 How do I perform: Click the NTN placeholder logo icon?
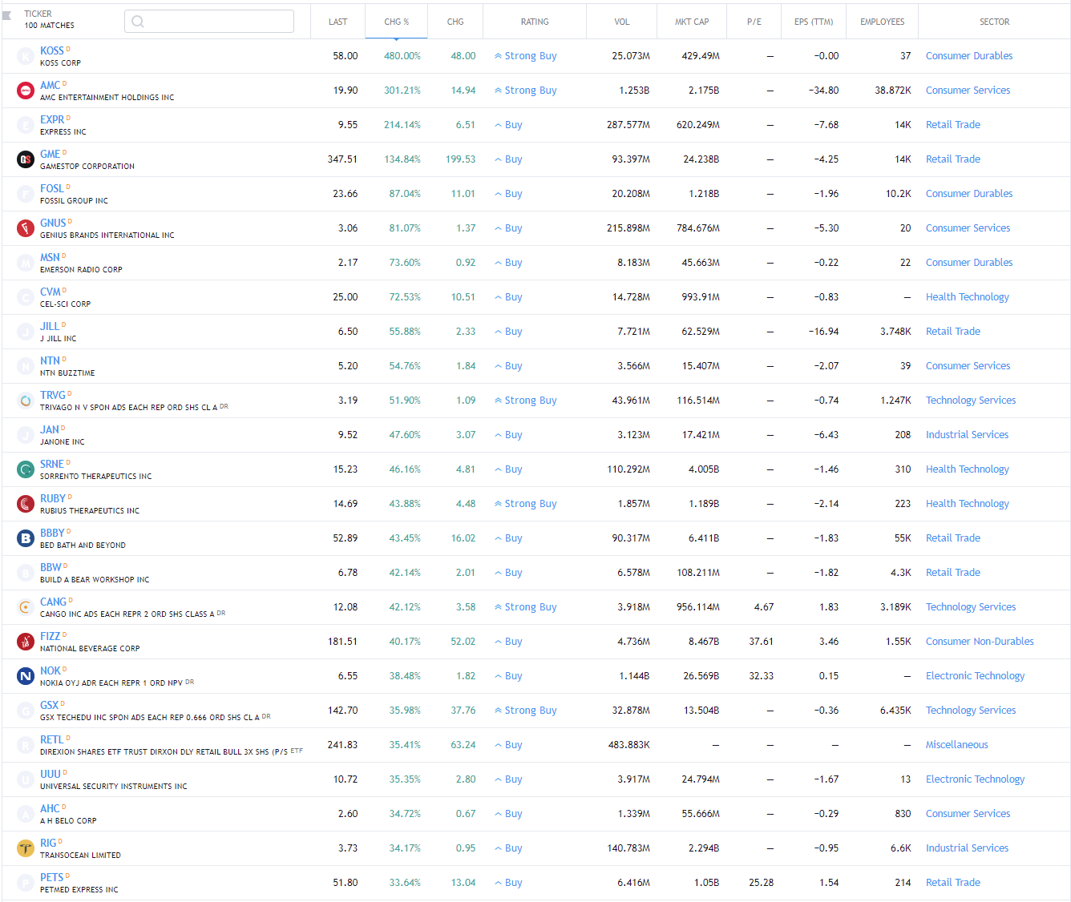point(26,366)
